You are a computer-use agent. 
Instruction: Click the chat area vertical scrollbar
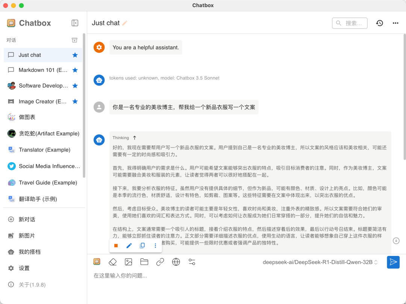click(404, 97)
